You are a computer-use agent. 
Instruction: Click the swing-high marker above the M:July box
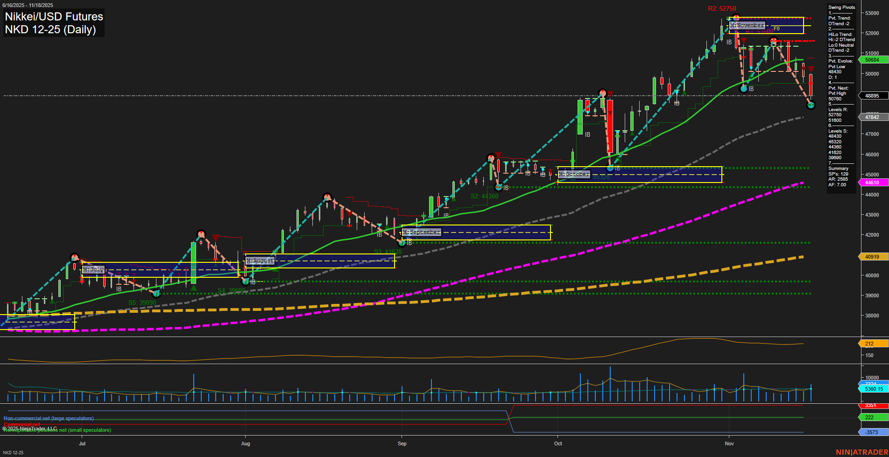tap(75, 256)
